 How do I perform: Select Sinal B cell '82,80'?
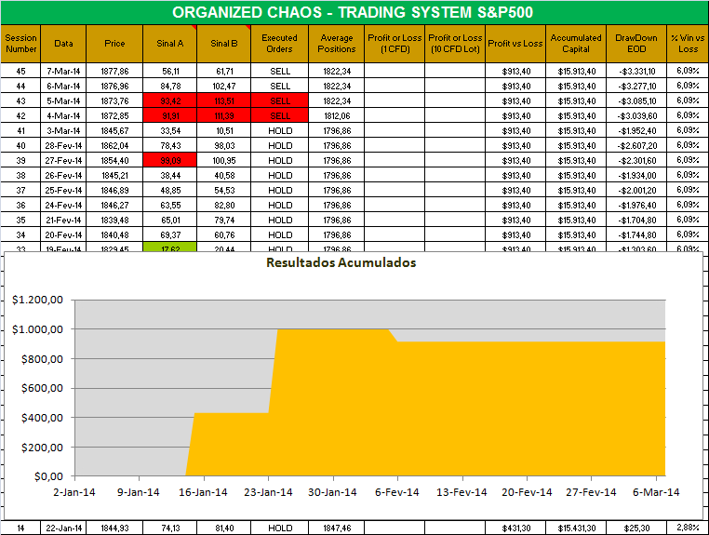(224, 206)
